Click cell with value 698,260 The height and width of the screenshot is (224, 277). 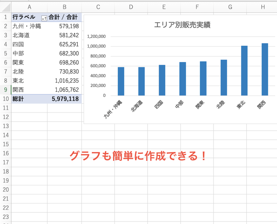[x=64, y=63]
